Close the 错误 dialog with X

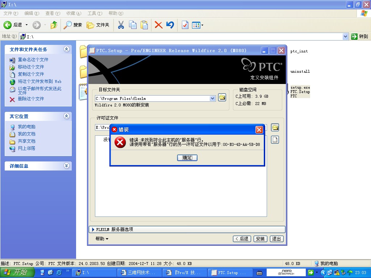pyautogui.click(x=259, y=130)
